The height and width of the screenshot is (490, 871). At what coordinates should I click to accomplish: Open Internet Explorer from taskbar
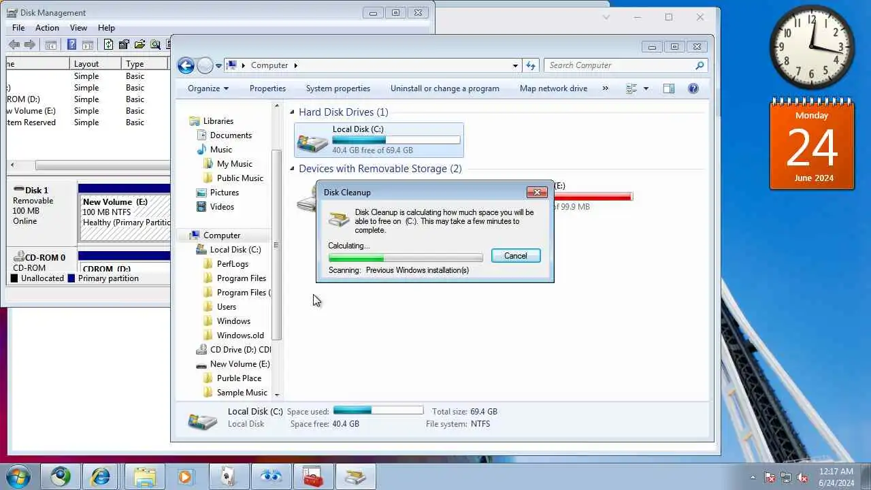[101, 476]
